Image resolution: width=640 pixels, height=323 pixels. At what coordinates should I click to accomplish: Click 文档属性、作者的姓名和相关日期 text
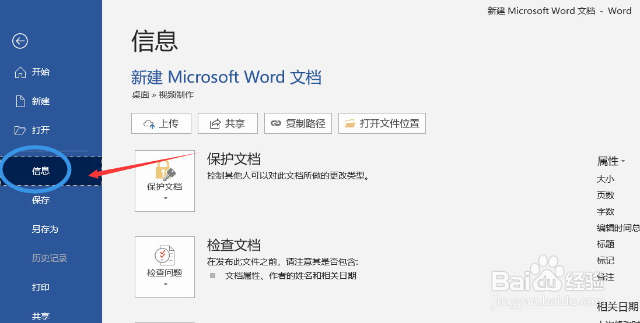click(291, 276)
